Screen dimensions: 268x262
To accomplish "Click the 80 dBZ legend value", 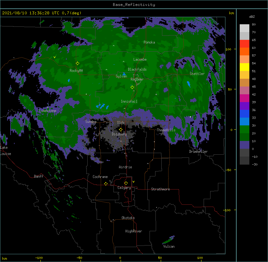I will pyautogui.click(x=254, y=25).
